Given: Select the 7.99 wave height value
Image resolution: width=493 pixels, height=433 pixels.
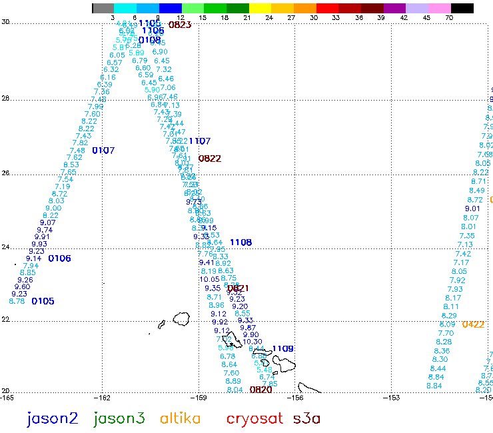Looking at the screenshot, I should 95,107.
